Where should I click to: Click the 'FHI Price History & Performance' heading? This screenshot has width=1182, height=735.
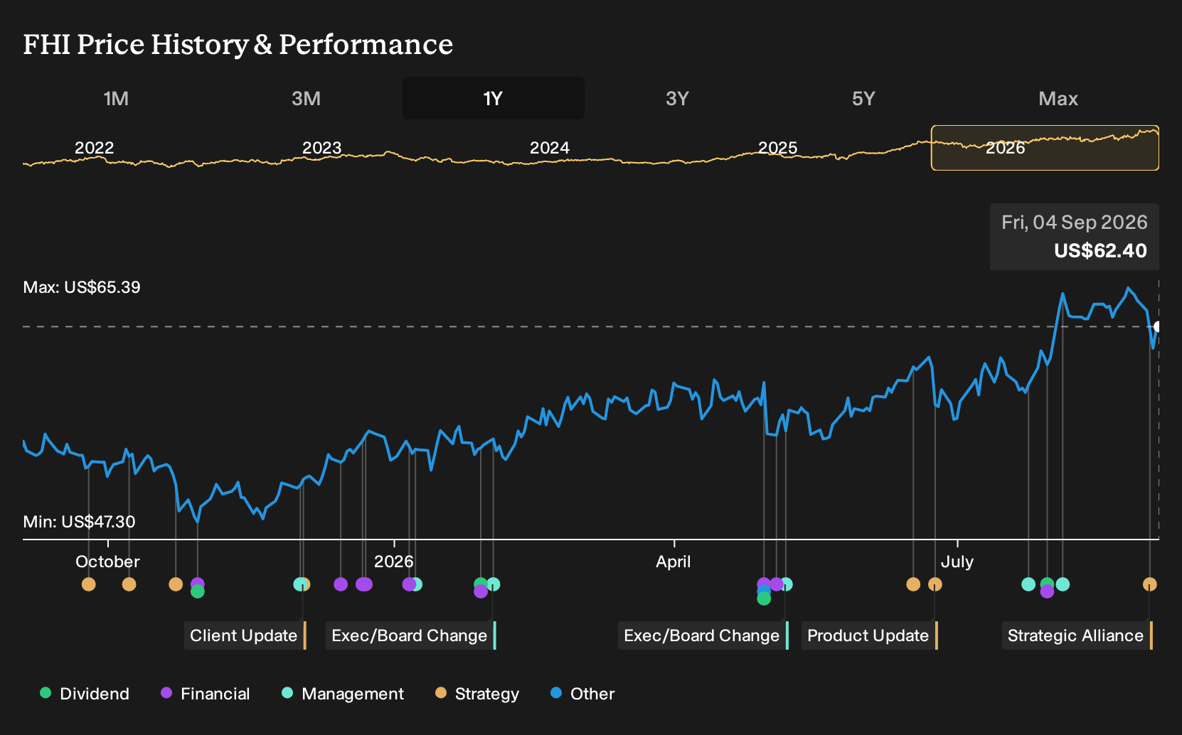pos(238,44)
